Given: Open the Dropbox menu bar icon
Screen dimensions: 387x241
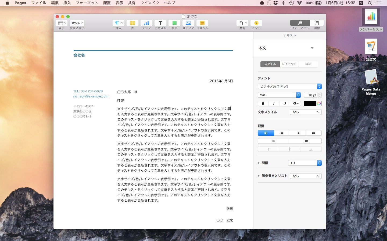Looking at the screenshot, I should [276, 3].
